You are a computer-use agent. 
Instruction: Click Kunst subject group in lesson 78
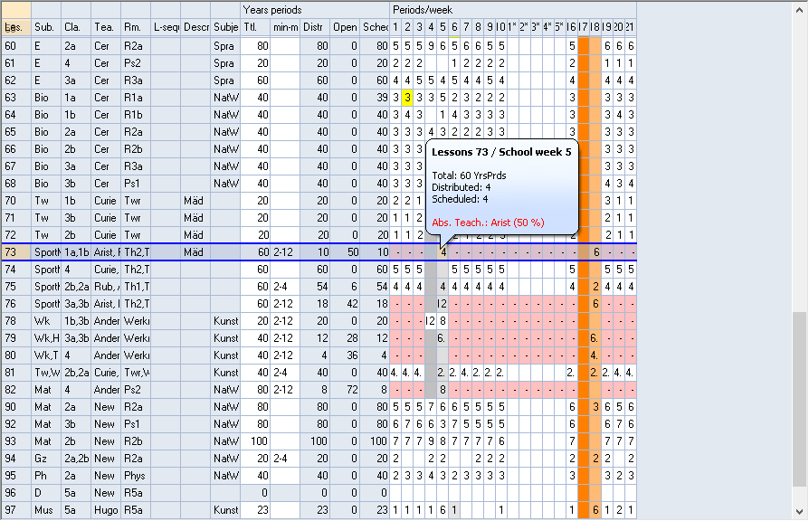[x=225, y=321]
